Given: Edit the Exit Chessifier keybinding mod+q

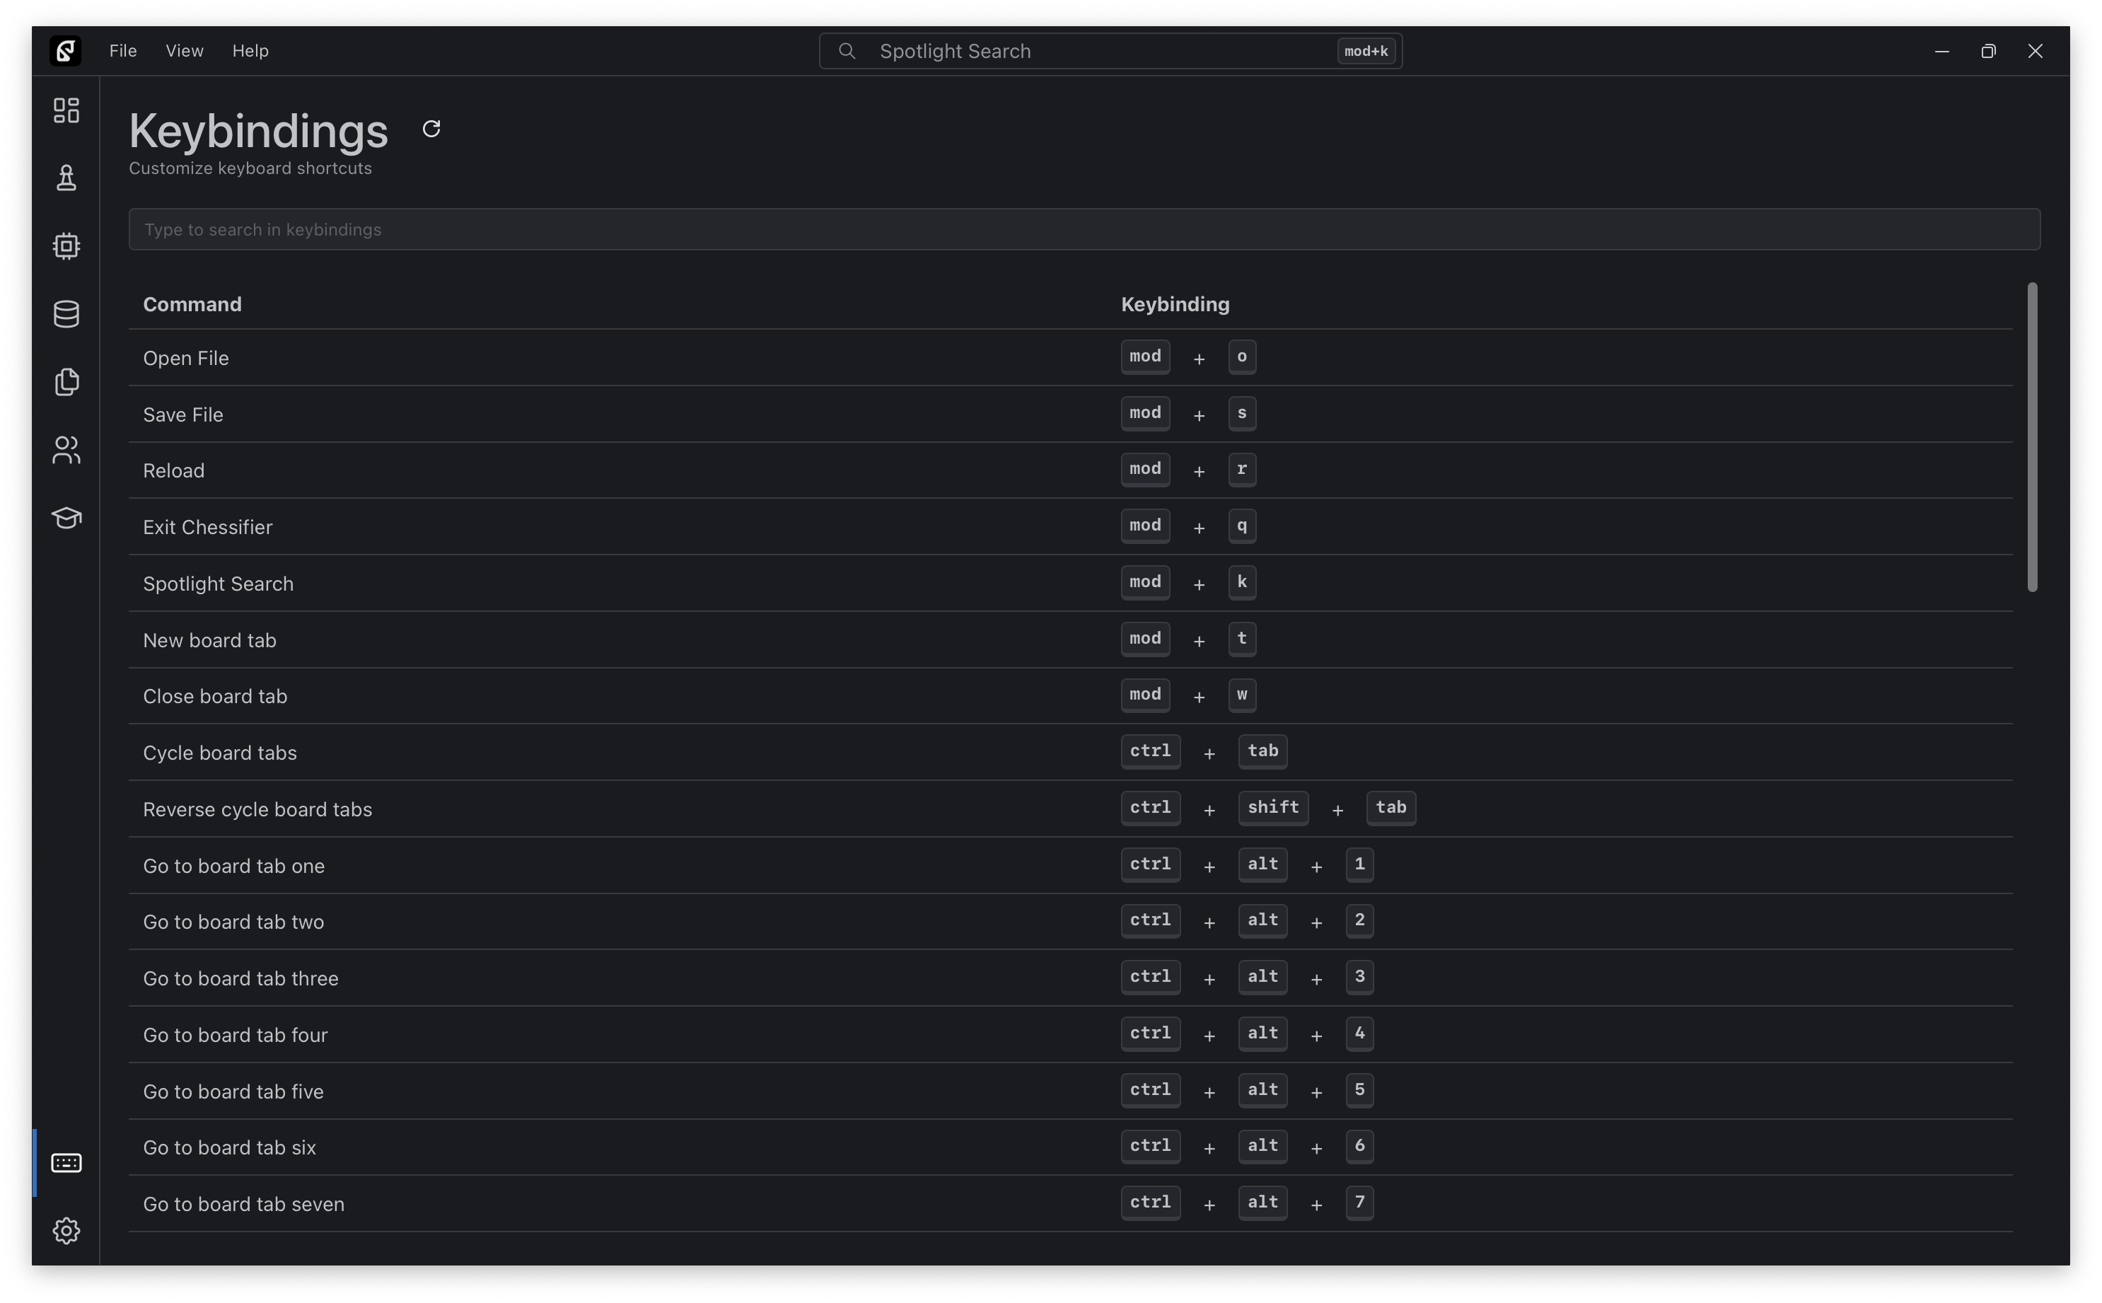Looking at the screenshot, I should (1188, 526).
